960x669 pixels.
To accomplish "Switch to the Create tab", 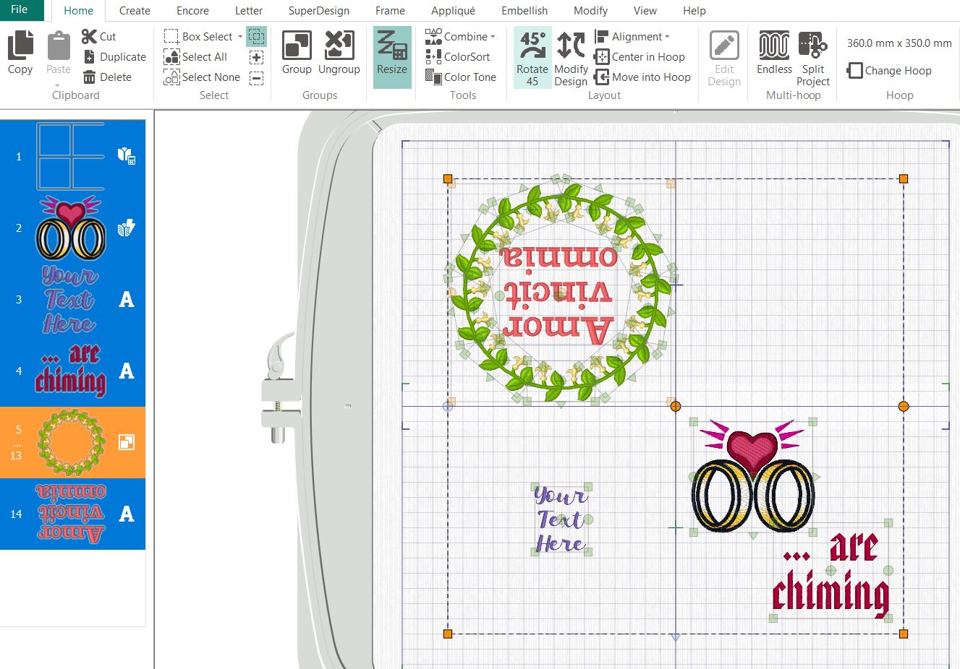I will [x=135, y=10].
